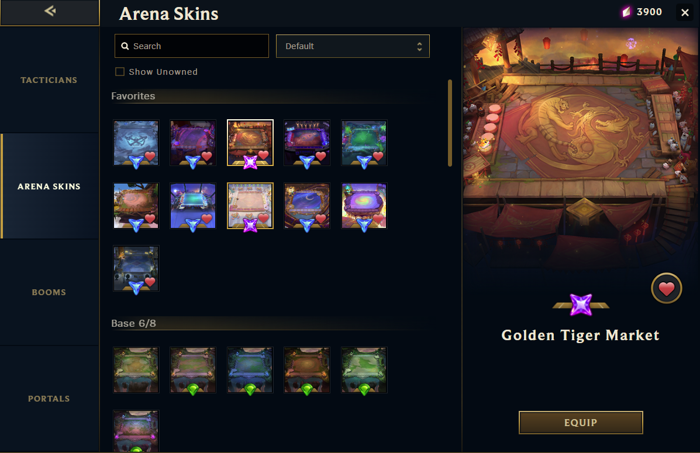Click the dropdown up-down arrows
Screen dimensions: 700x453
419,46
